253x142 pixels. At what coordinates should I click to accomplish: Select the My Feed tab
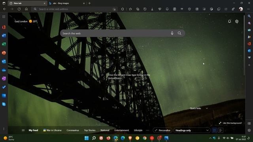(33, 130)
